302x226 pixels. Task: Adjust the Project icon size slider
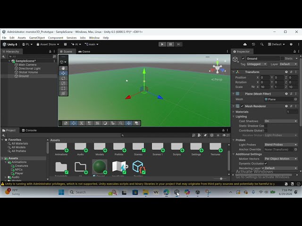click(221, 179)
